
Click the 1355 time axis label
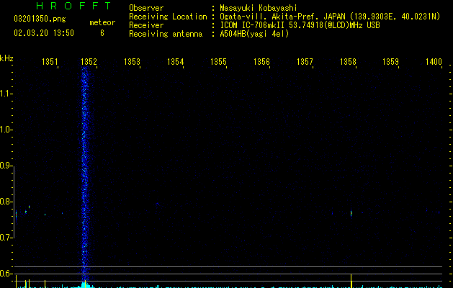coord(218,62)
